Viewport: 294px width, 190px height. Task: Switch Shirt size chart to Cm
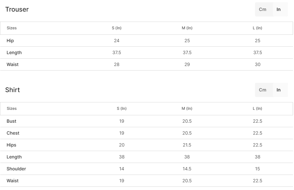[263, 90]
